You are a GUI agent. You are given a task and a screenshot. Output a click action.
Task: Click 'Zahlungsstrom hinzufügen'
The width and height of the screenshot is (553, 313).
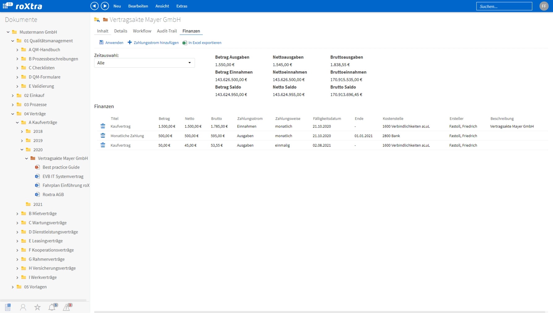[156, 43]
